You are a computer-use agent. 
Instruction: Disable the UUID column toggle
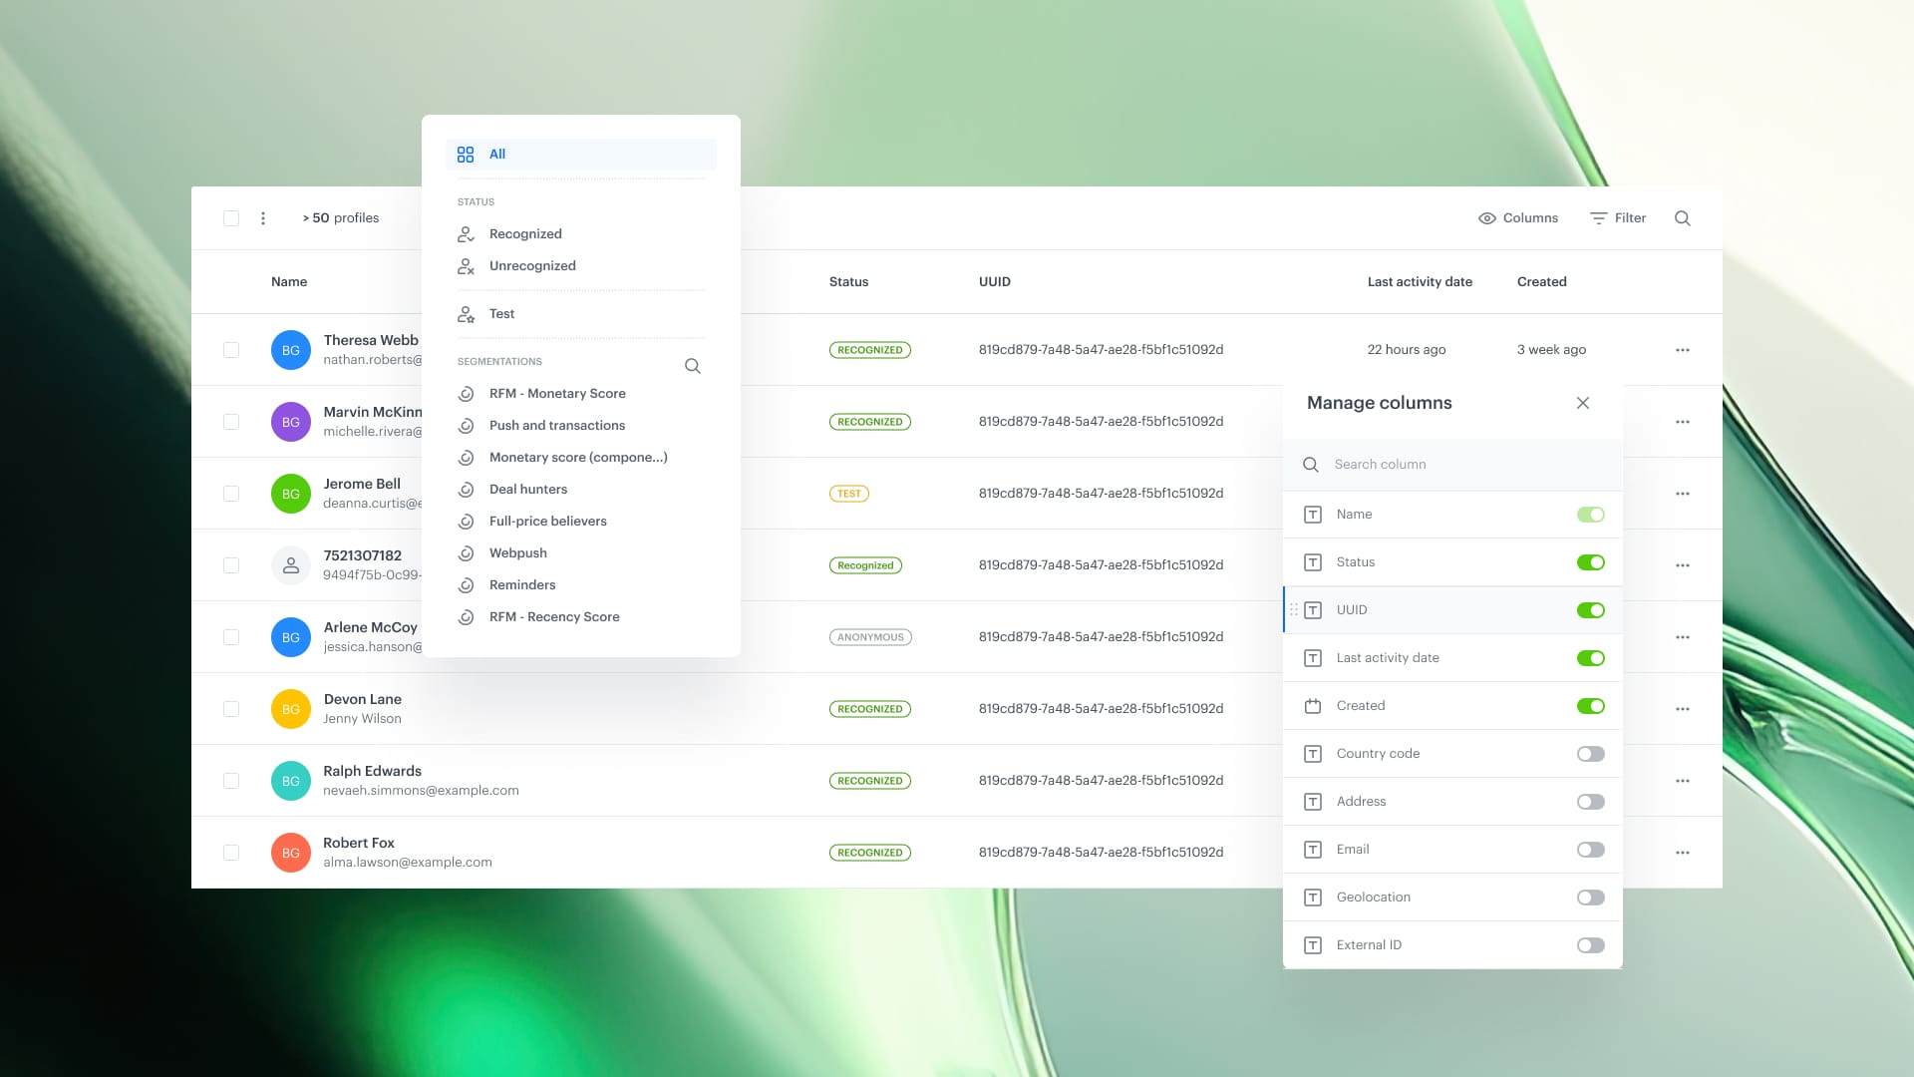(1591, 609)
